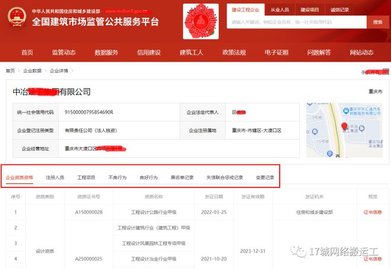Click certificate number A250000025
The height and width of the screenshot is (269, 391).
coord(89,259)
